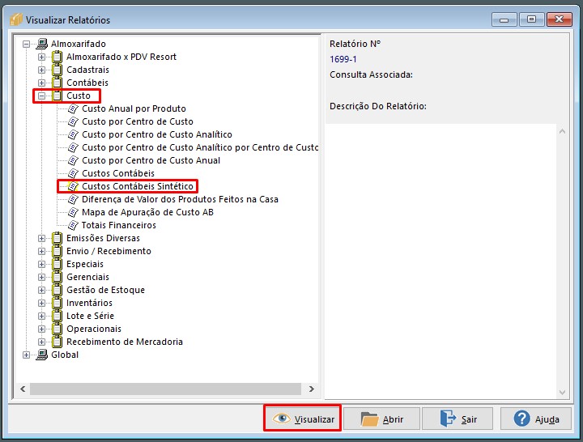This screenshot has width=583, height=442.
Task: Click the Global computer icon
Action: [41, 355]
